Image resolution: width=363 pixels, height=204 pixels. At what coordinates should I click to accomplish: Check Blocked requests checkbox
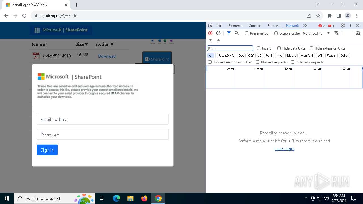[258, 62]
